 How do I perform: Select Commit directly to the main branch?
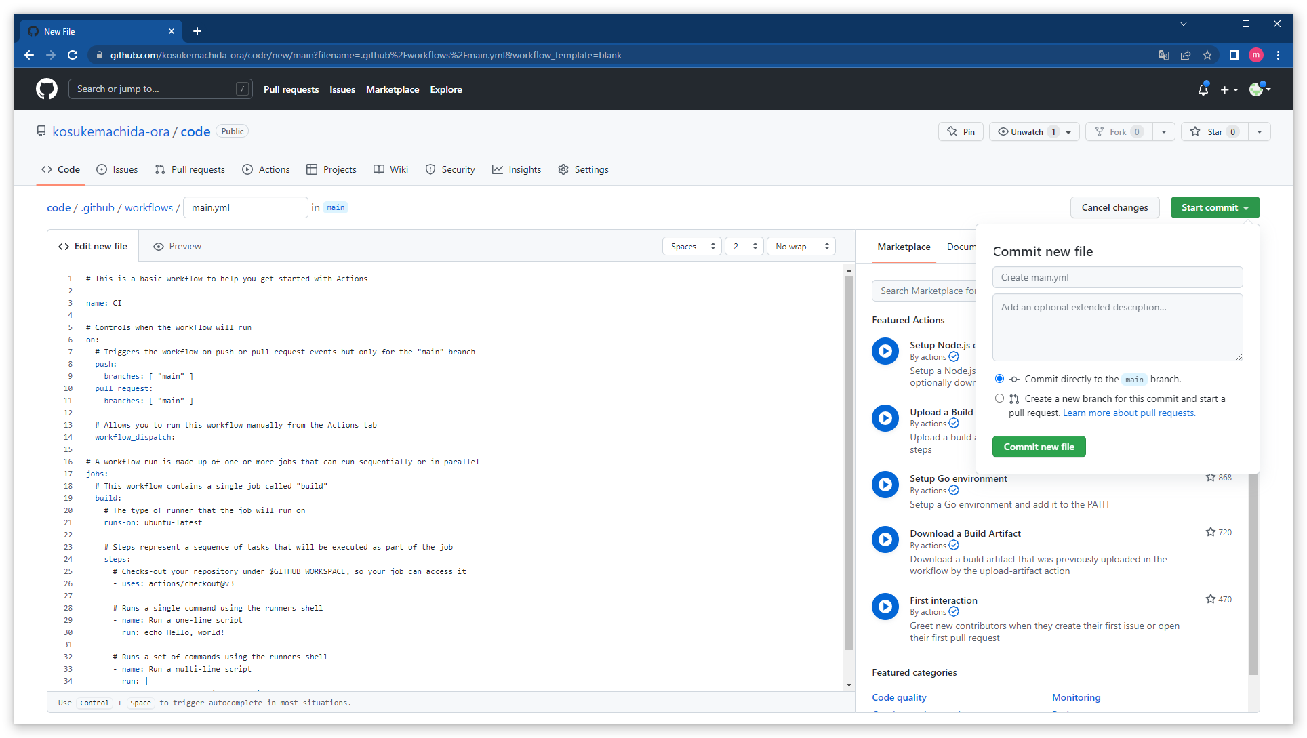[x=999, y=379]
